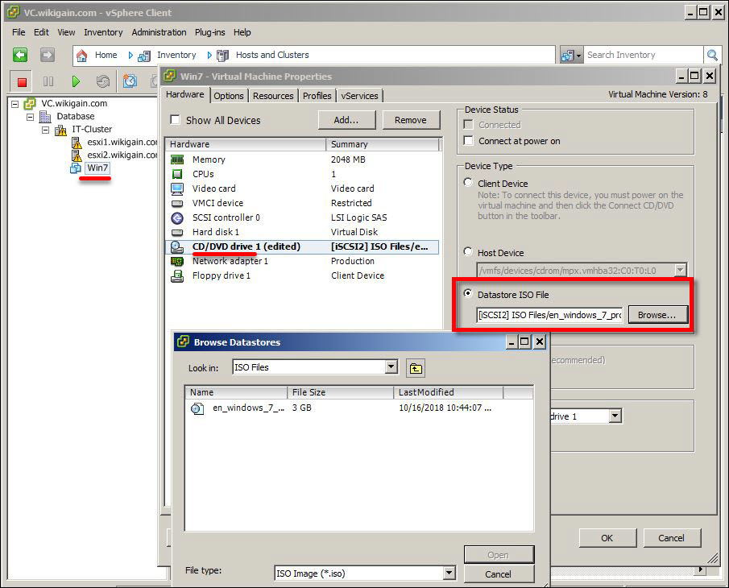Image resolution: width=729 pixels, height=588 pixels.
Task: Open the search inventory type dropdown arrow
Action: click(x=579, y=56)
